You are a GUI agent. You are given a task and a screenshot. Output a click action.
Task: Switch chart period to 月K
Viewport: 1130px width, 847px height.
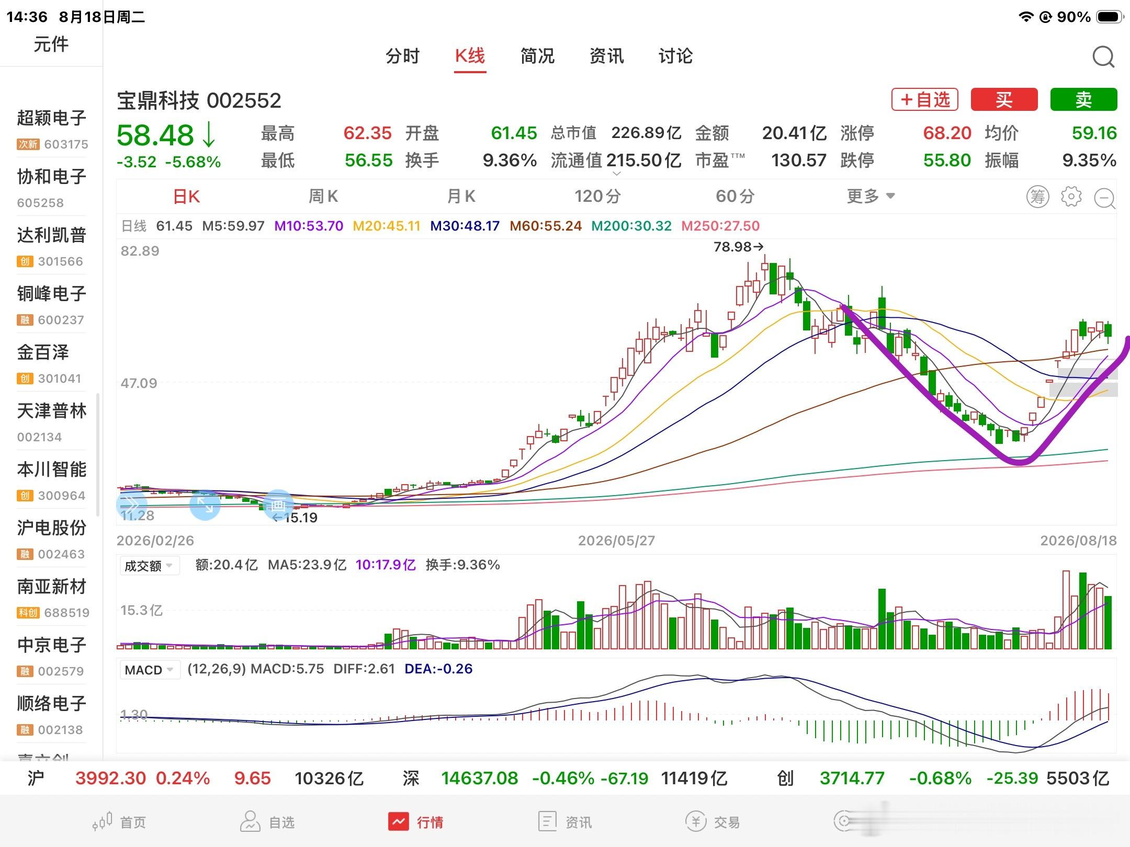461,197
